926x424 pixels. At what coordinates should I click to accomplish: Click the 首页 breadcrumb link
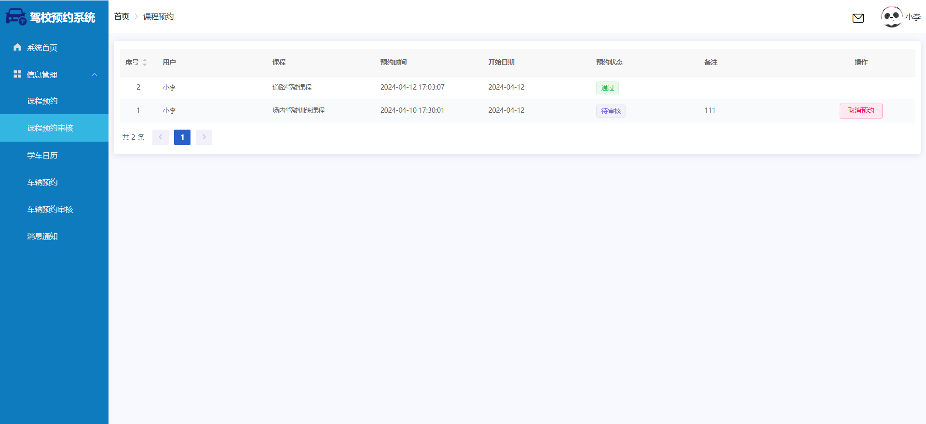122,17
